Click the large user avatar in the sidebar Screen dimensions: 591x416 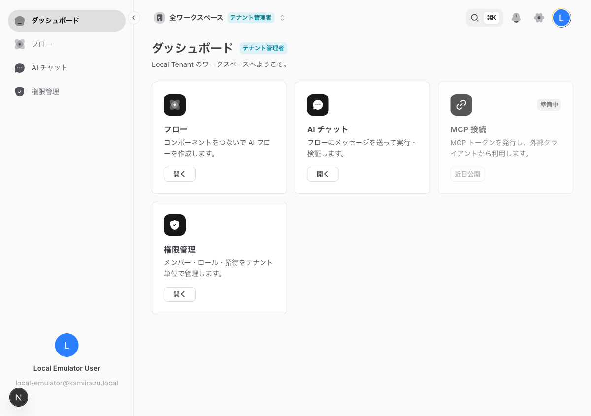66,345
